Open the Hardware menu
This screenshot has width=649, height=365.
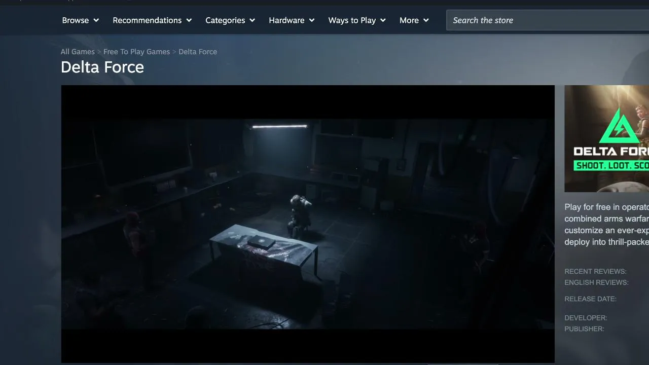click(x=292, y=20)
